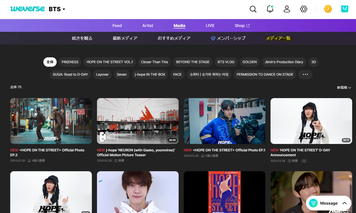Screen dimensions: 356x213
Task: Play the D-DAY Announcement video thumbnail
Action: 311,121
